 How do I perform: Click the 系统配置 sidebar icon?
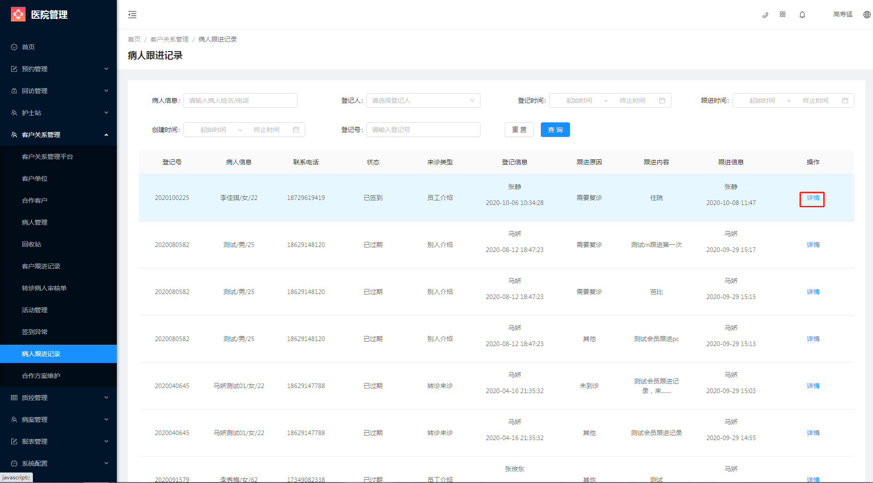[14, 463]
